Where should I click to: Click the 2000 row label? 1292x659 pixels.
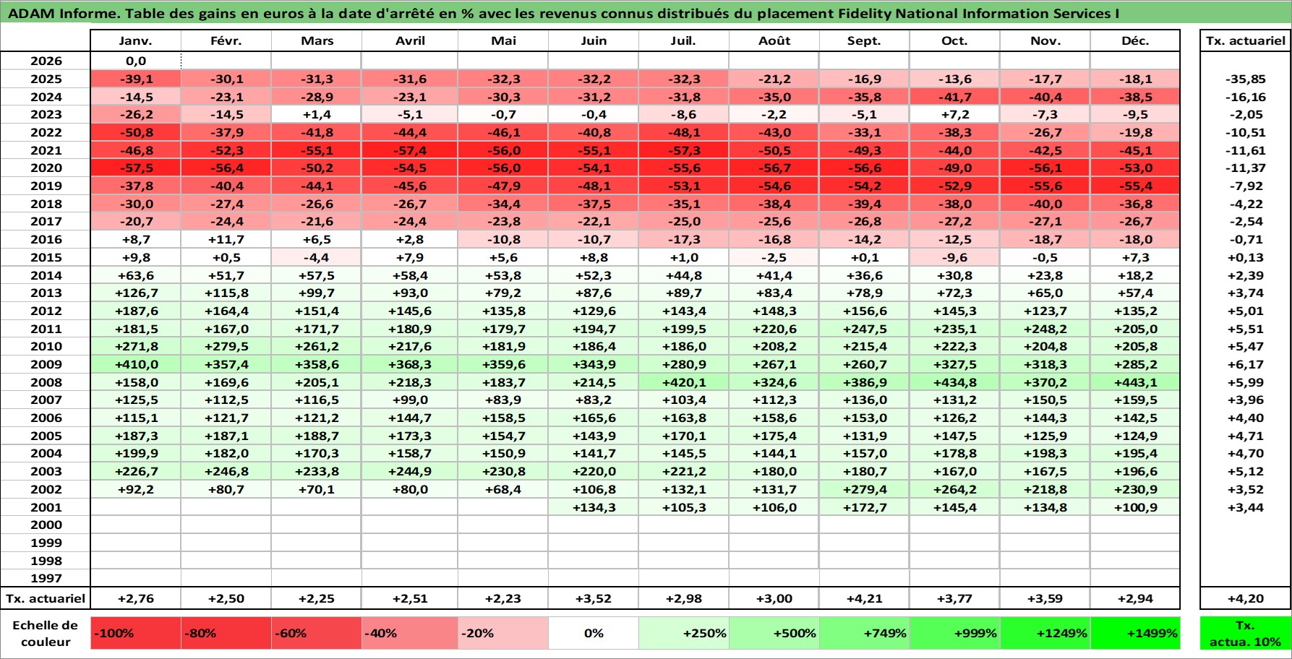46,525
